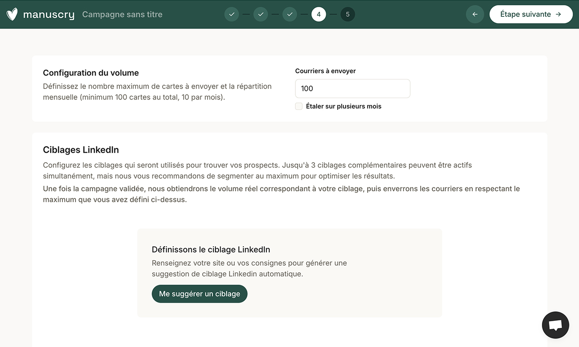Click the back arrow circle in the header
The image size is (579, 347).
475,14
